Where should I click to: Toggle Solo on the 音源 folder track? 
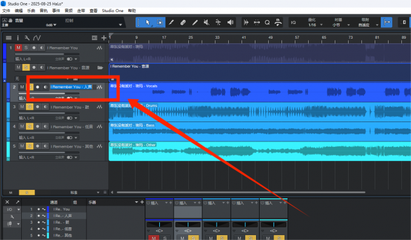(x=26, y=68)
